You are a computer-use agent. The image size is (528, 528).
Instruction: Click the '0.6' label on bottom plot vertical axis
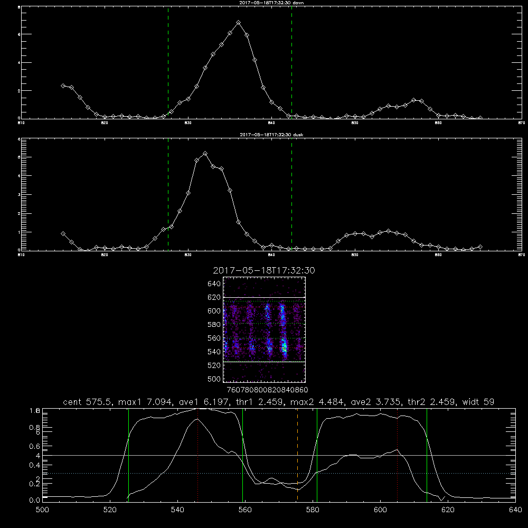point(34,446)
